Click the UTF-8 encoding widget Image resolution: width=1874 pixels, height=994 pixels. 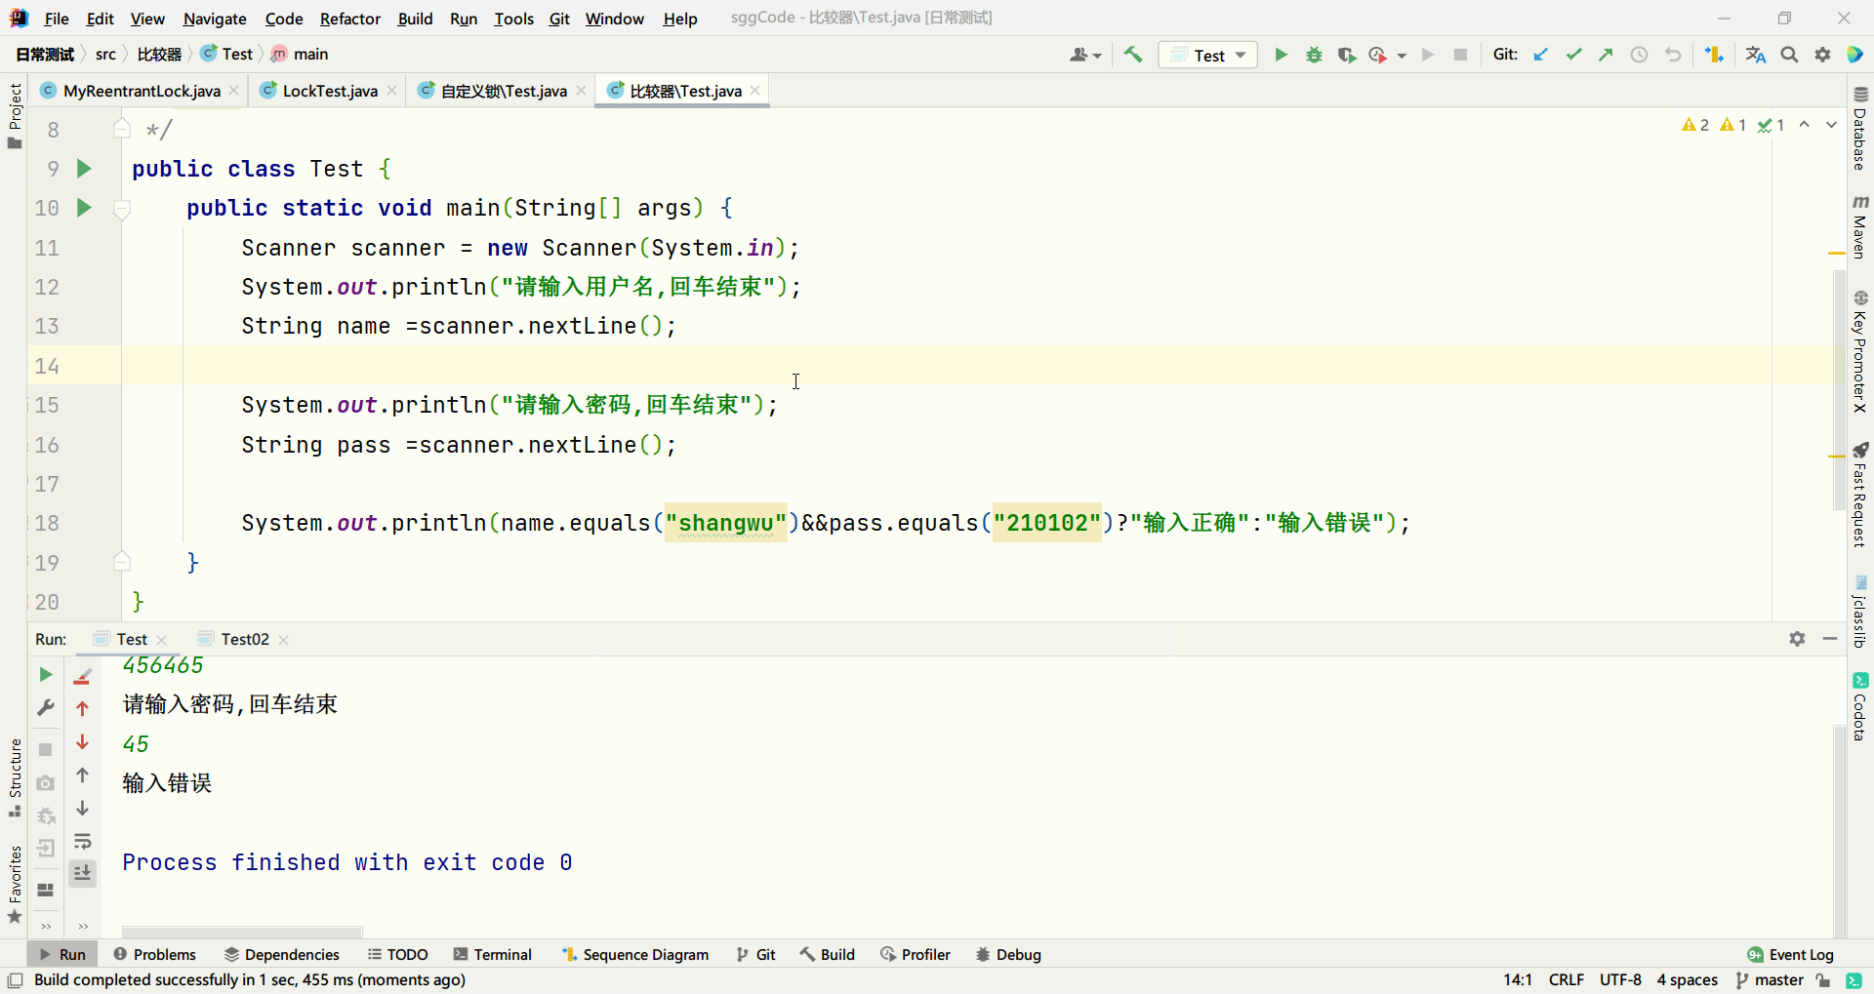click(1620, 979)
